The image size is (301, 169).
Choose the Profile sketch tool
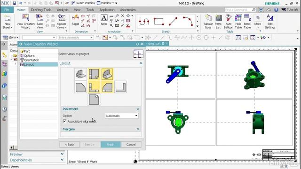(144, 21)
